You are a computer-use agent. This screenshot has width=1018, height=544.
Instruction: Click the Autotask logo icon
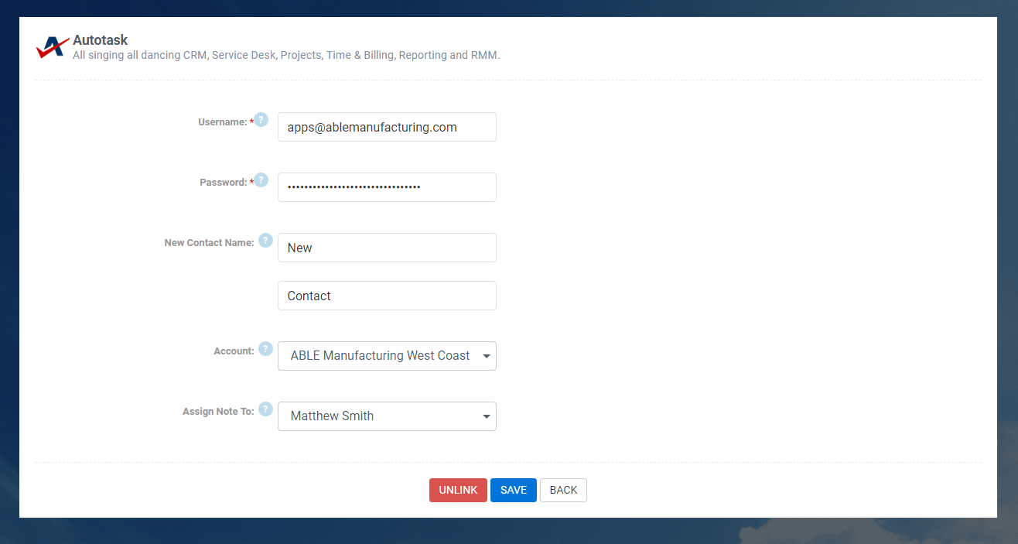pos(53,47)
